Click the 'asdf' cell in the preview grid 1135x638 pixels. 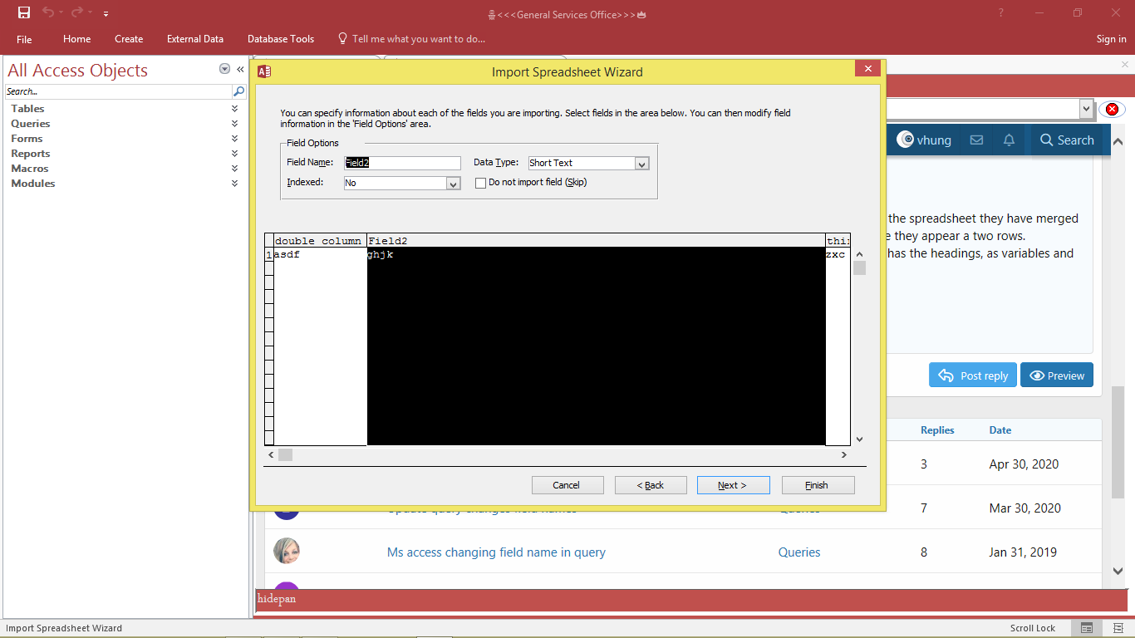coord(320,254)
